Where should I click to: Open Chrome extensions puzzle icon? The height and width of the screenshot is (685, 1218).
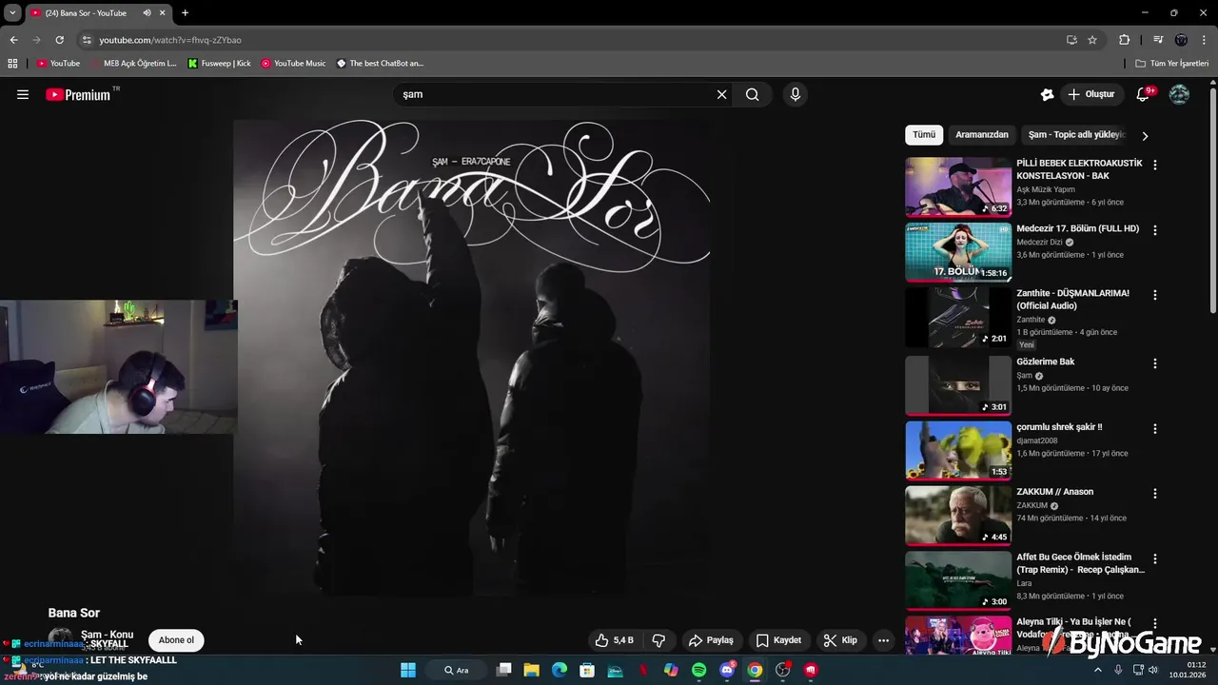[x=1124, y=40]
